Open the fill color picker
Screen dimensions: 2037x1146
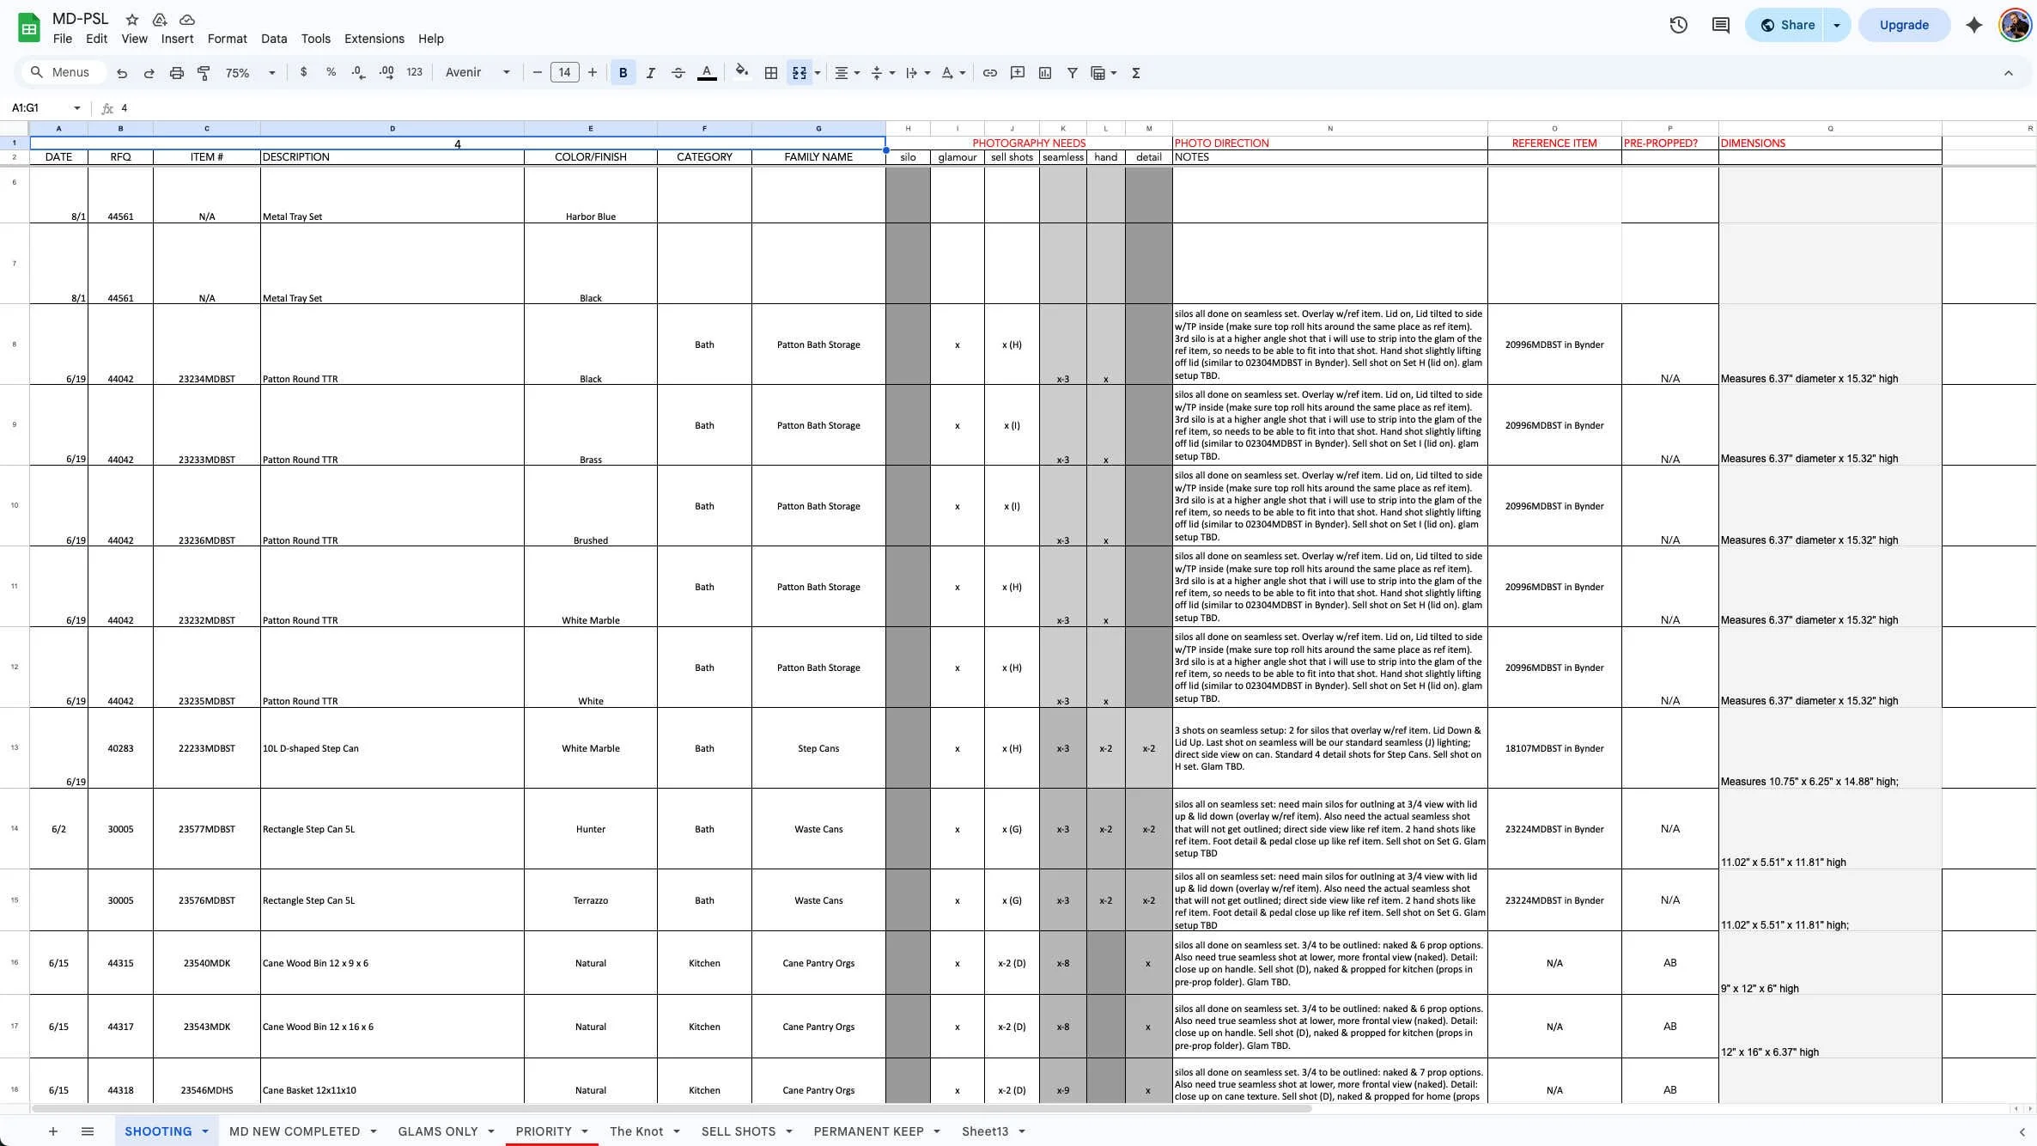tap(741, 73)
